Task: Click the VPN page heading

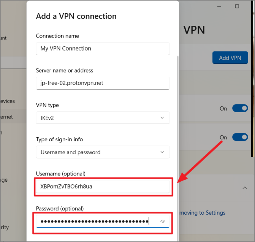Action: 194,30
